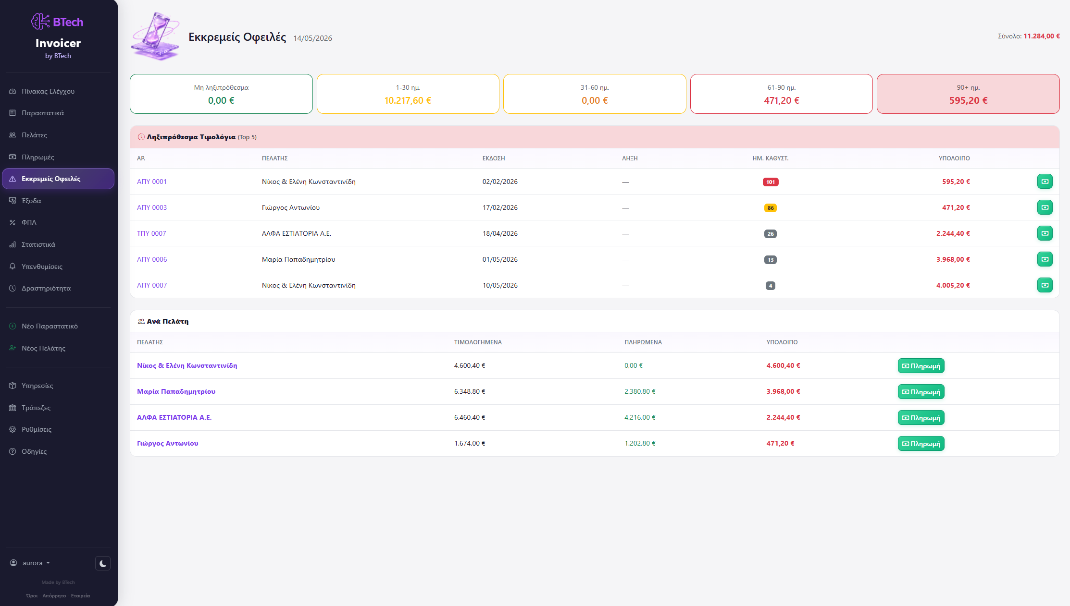Open client link ΑΛΦΑ ΕΣΤΙΑΤΟΡΙΑ Α.Ε.
The height and width of the screenshot is (606, 1070).
pos(174,417)
